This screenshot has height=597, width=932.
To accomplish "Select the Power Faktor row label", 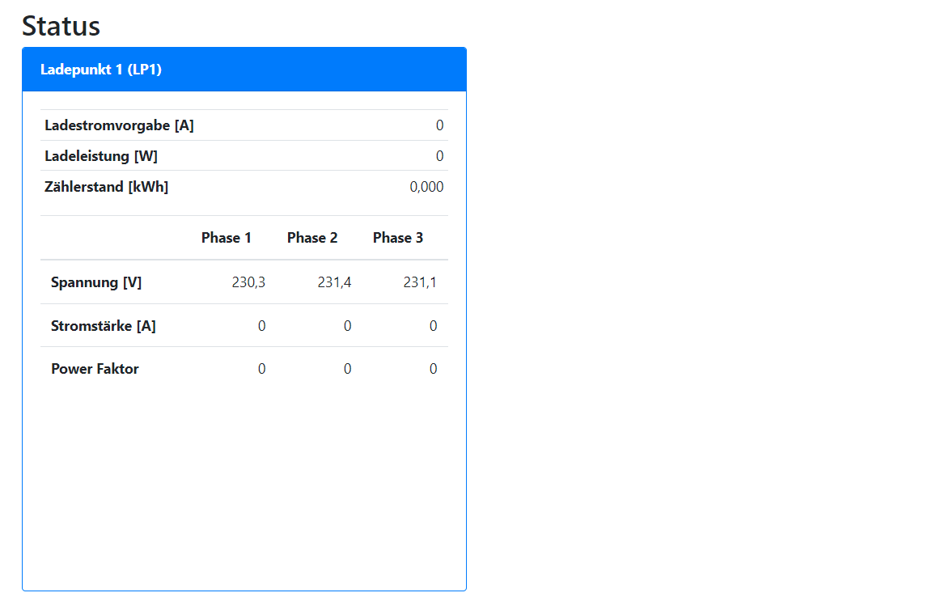I will click(95, 369).
